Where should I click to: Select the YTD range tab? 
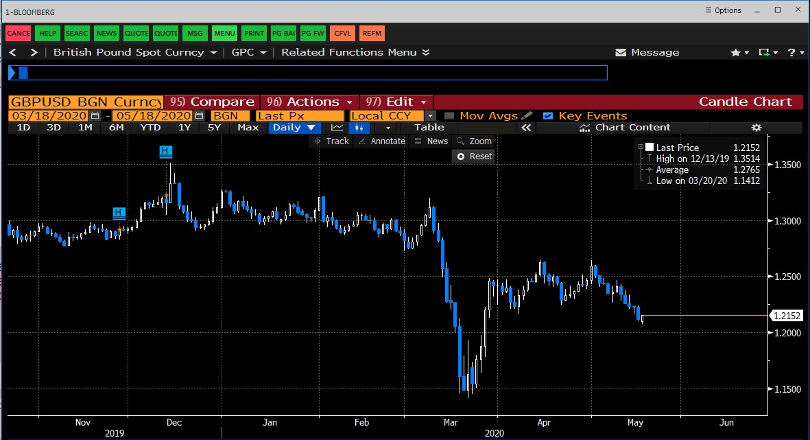150,127
